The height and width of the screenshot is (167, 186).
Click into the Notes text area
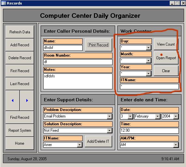click(78, 81)
